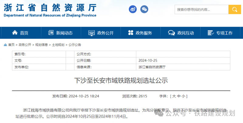Image resolution: width=243 pixels, height=123 pixels.
Task: Set font size to 小
Action: pyautogui.click(x=183, y=96)
